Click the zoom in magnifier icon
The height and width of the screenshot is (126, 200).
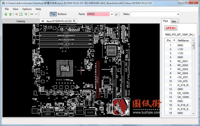pos(26,14)
